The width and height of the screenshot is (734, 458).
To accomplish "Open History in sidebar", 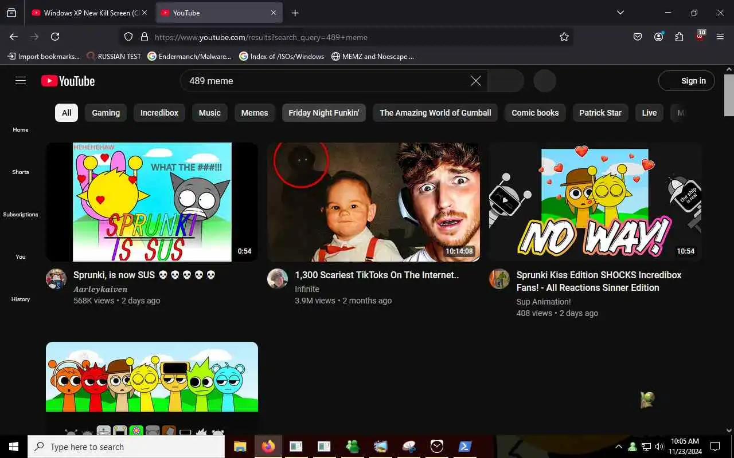I will click(21, 299).
